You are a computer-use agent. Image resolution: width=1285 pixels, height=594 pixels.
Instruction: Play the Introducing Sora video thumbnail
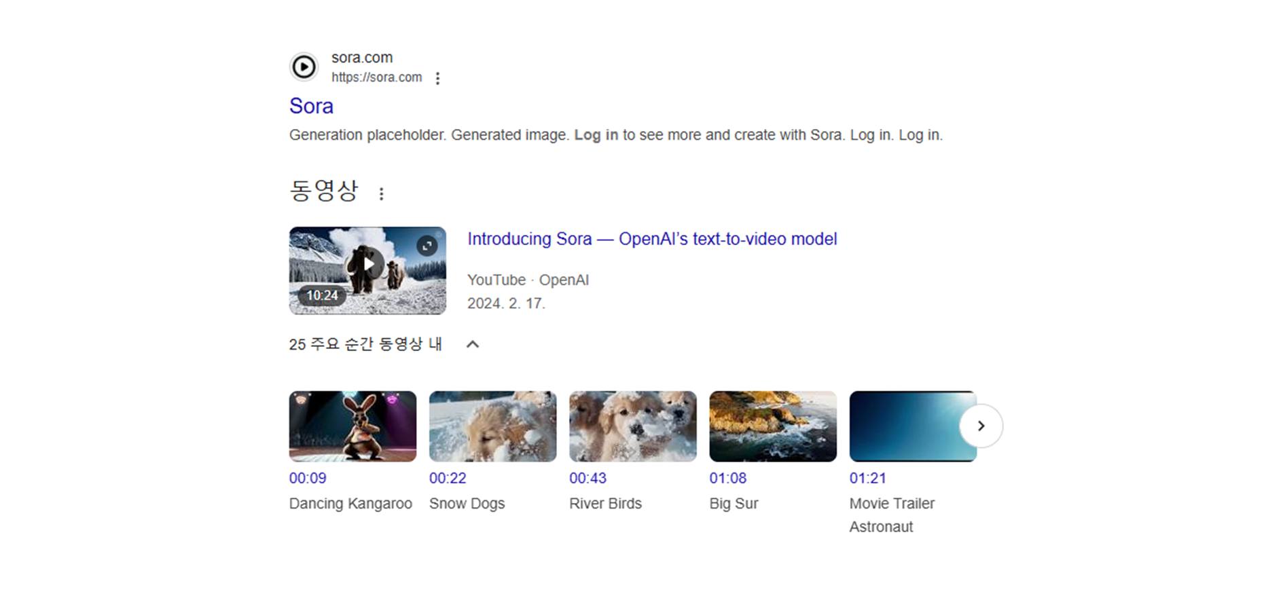point(367,270)
